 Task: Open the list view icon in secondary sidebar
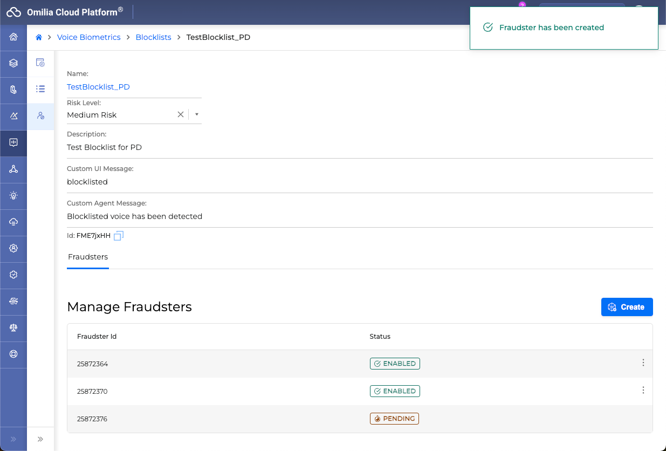(40, 89)
